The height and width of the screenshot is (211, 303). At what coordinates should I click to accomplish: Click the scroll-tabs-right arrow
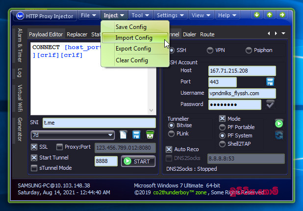(x=276, y=33)
